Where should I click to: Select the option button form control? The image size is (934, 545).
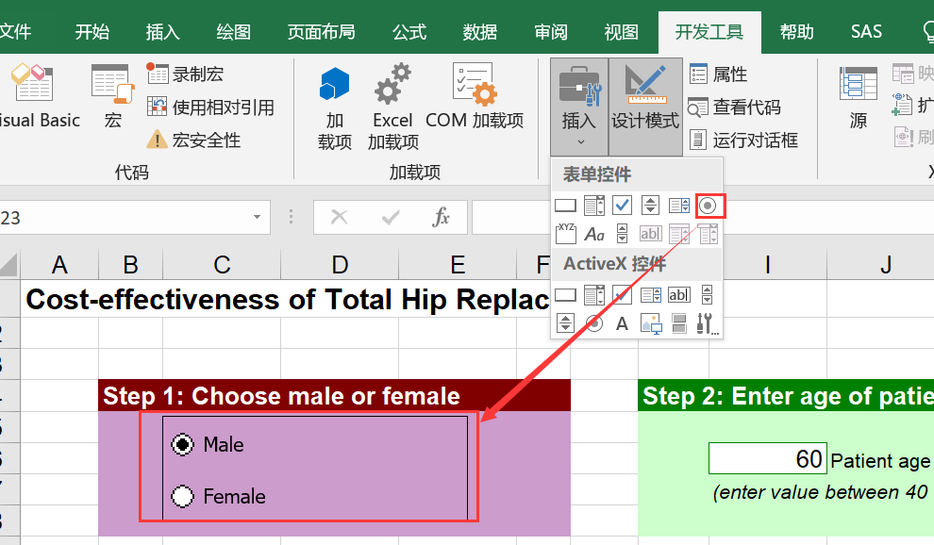click(x=709, y=205)
